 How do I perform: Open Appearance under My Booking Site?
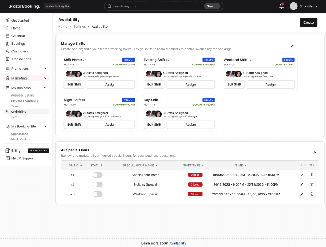pyautogui.click(x=19, y=134)
